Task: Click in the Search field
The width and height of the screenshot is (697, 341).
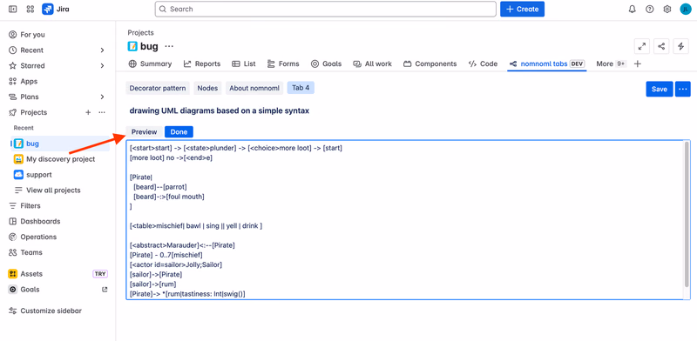Action: (325, 9)
